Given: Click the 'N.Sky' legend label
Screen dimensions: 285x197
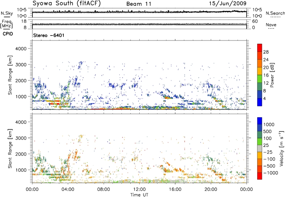Looking at the screenshot, I should pos(7,13).
